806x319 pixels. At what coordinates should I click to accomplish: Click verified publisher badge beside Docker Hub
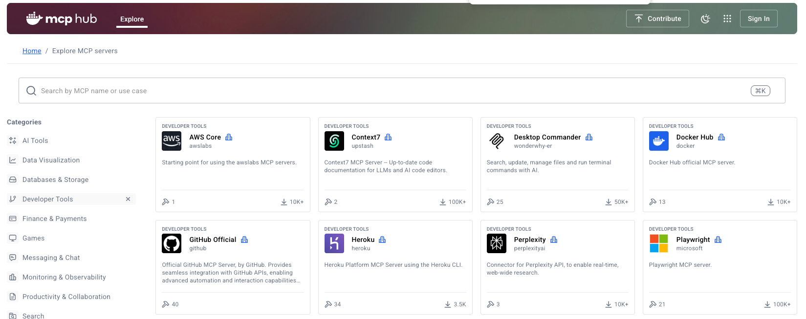point(721,137)
